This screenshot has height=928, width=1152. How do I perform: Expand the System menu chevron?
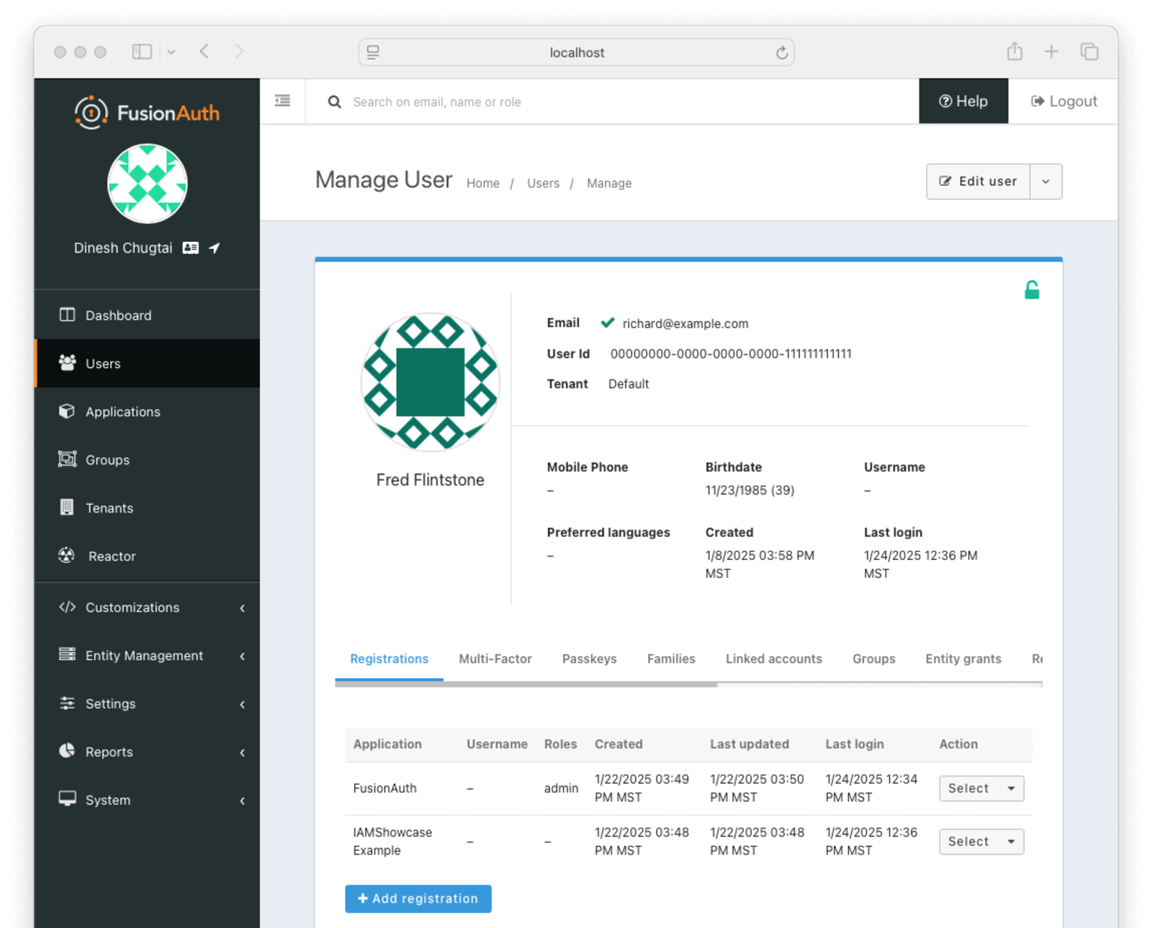pos(243,801)
